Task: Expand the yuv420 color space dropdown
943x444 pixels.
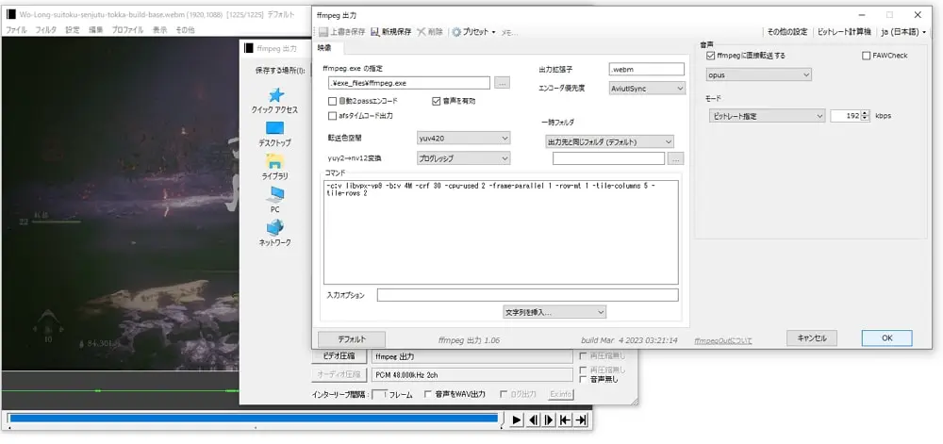Action: click(x=463, y=138)
